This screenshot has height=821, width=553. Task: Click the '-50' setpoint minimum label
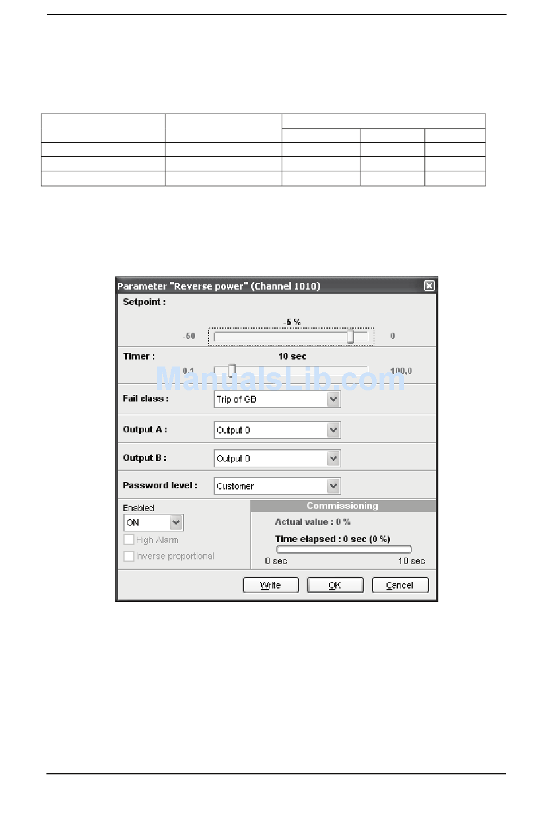pyautogui.click(x=189, y=336)
